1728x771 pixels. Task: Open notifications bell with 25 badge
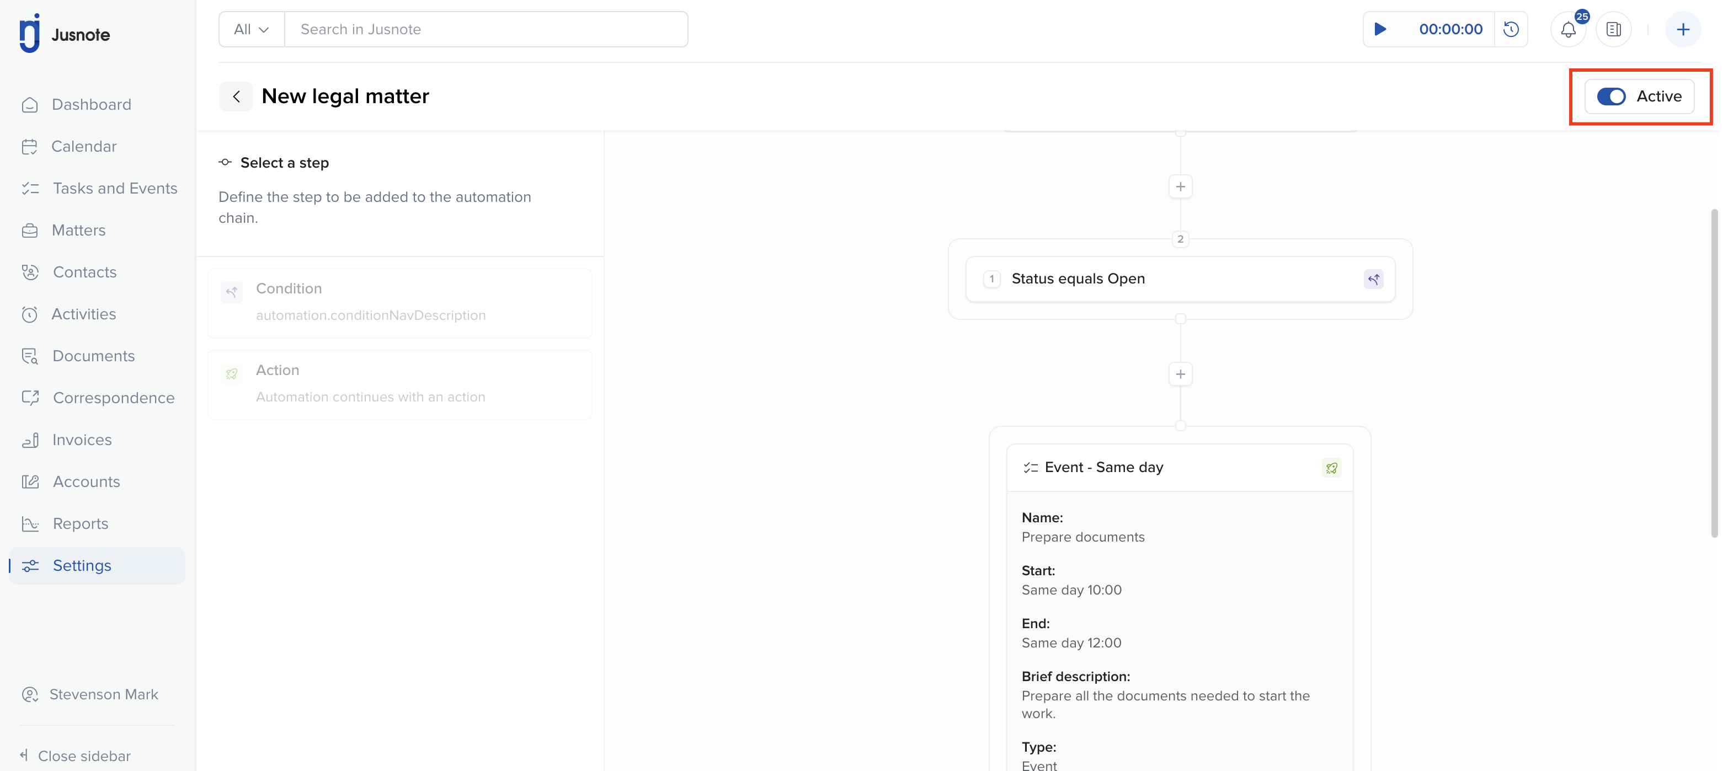(1567, 29)
